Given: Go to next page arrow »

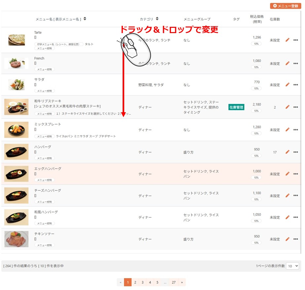Looking at the screenshot, I should 182,282.
